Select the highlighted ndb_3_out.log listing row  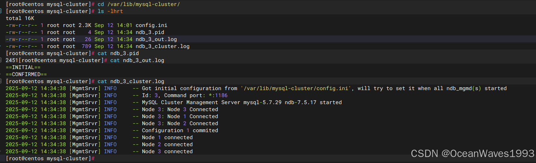(x=268, y=39)
